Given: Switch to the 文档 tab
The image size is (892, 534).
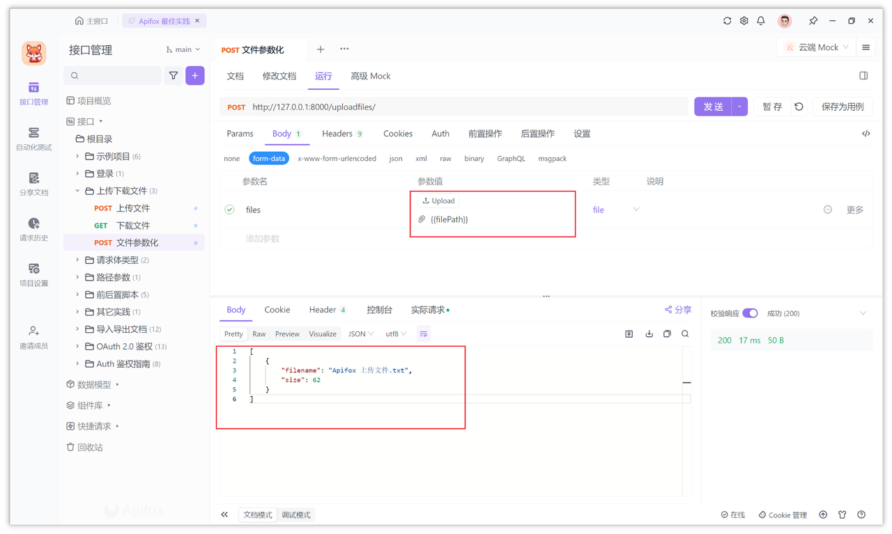Looking at the screenshot, I should point(236,76).
